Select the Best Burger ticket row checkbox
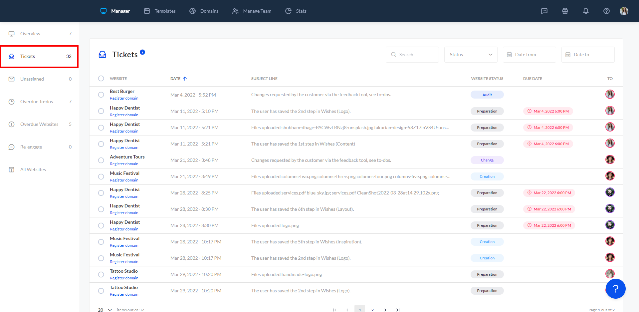Screen dimensions: 639x312 tap(101, 95)
